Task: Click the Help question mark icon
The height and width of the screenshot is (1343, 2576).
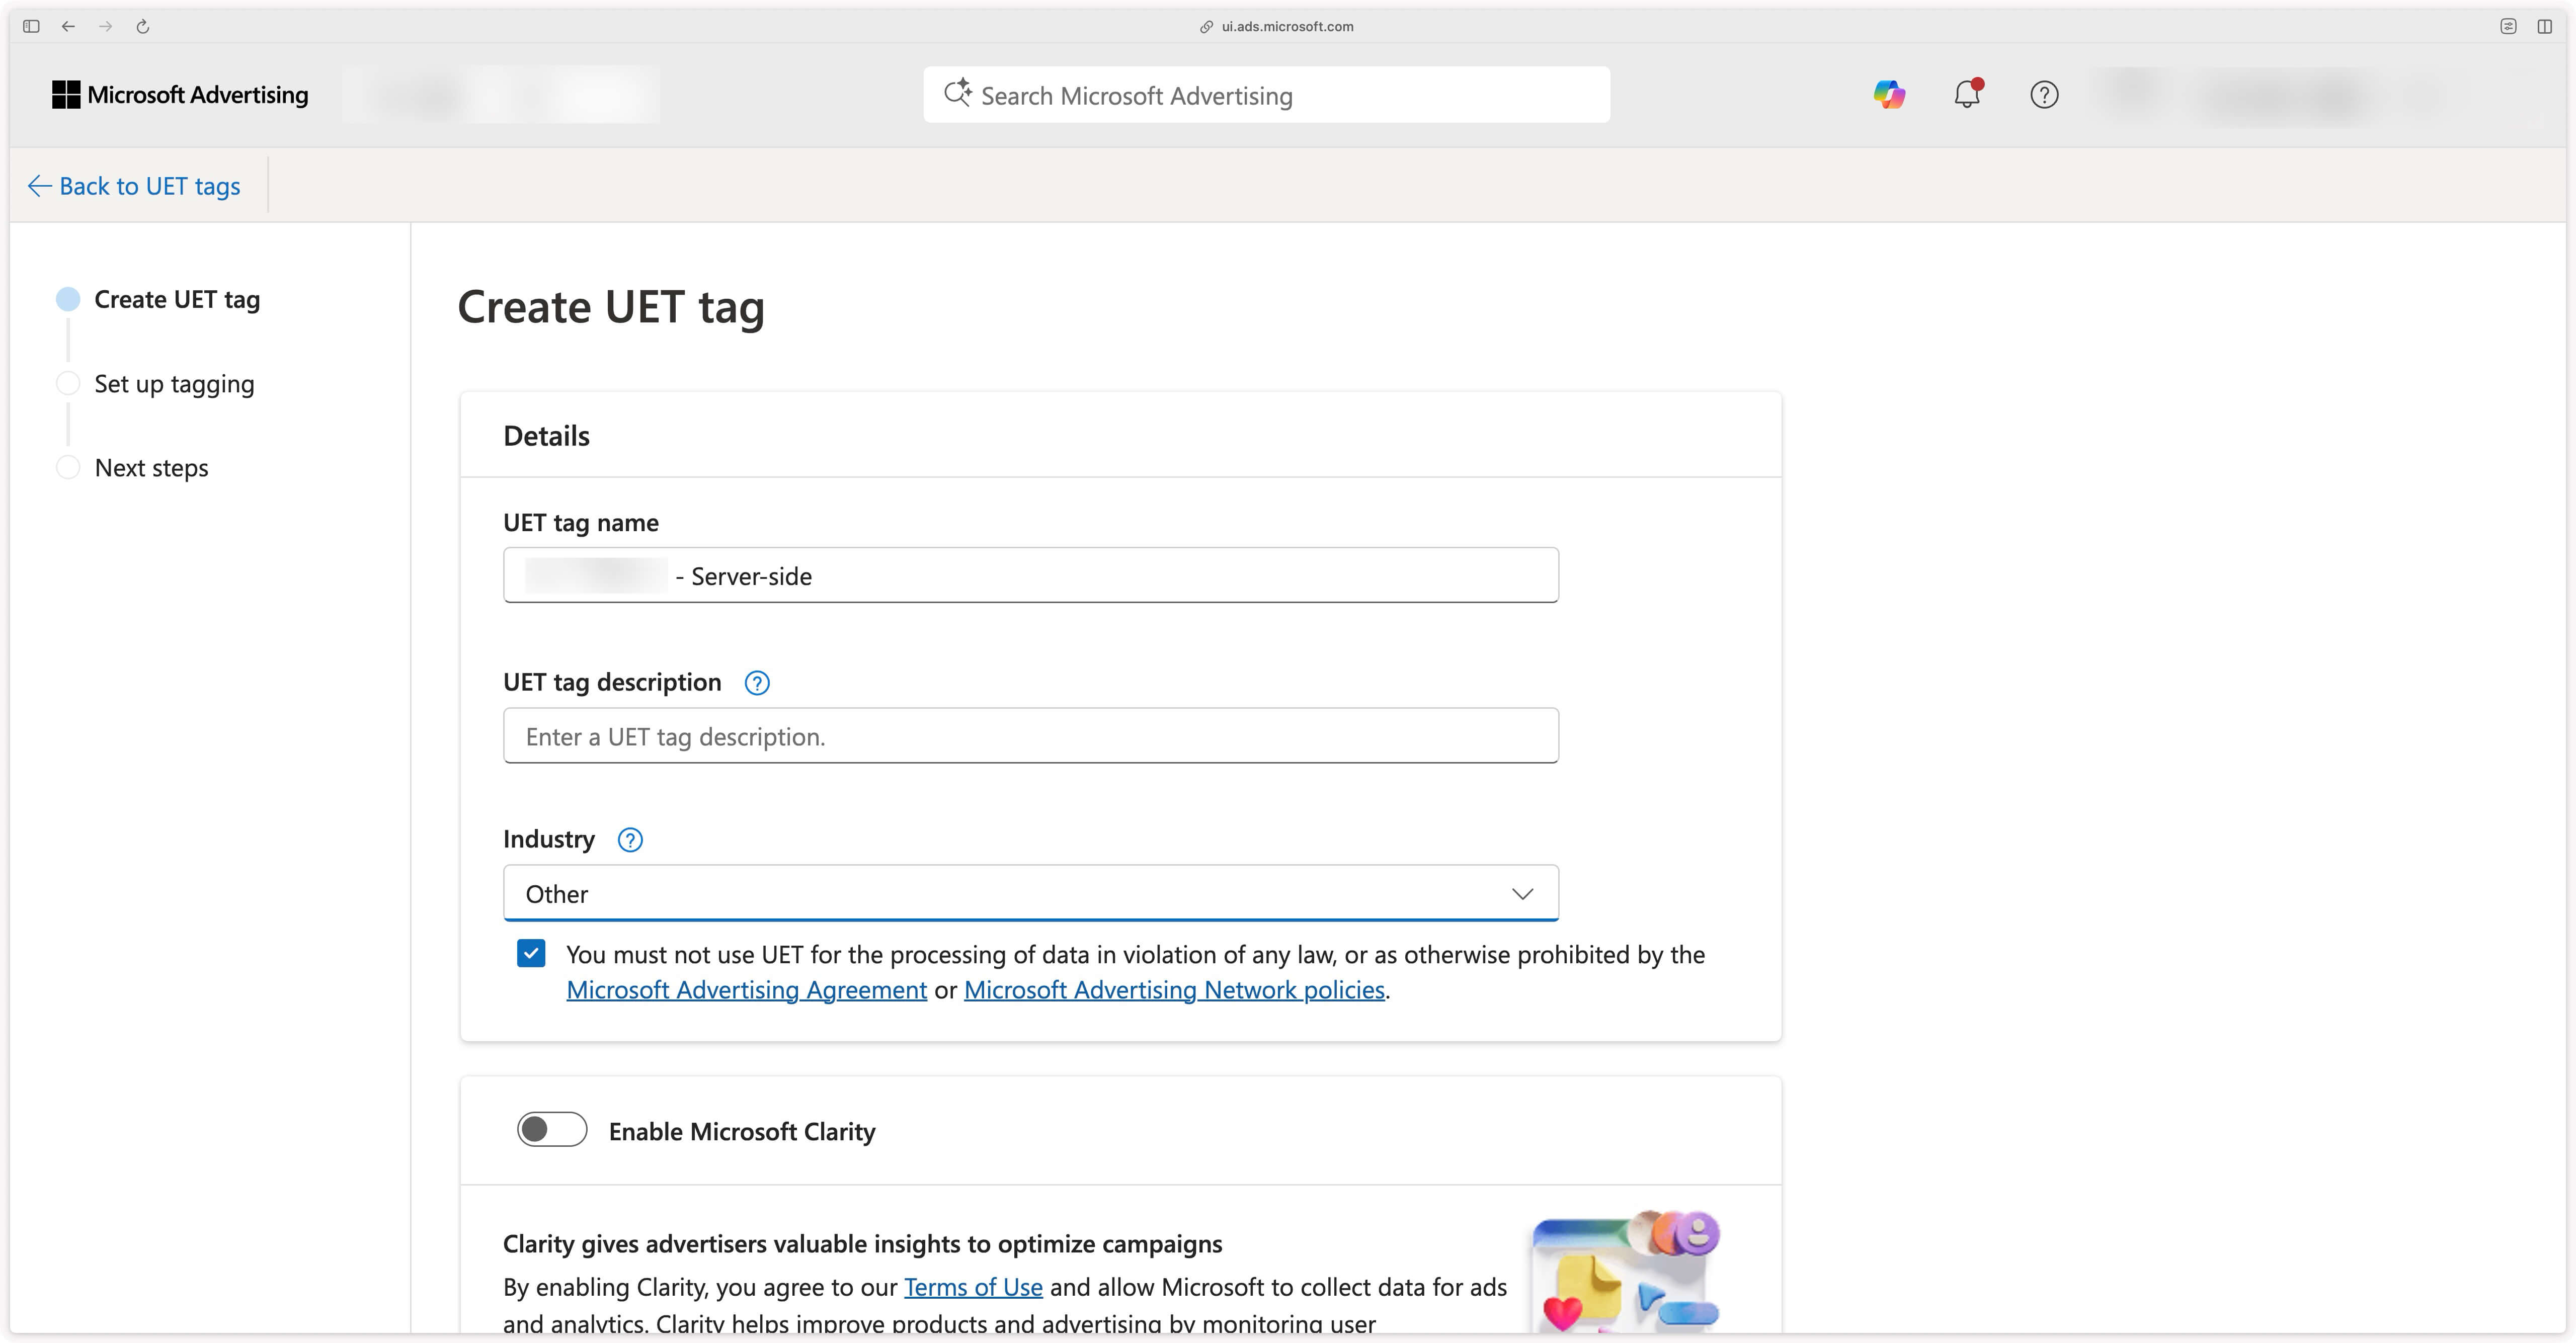Action: [2044, 95]
